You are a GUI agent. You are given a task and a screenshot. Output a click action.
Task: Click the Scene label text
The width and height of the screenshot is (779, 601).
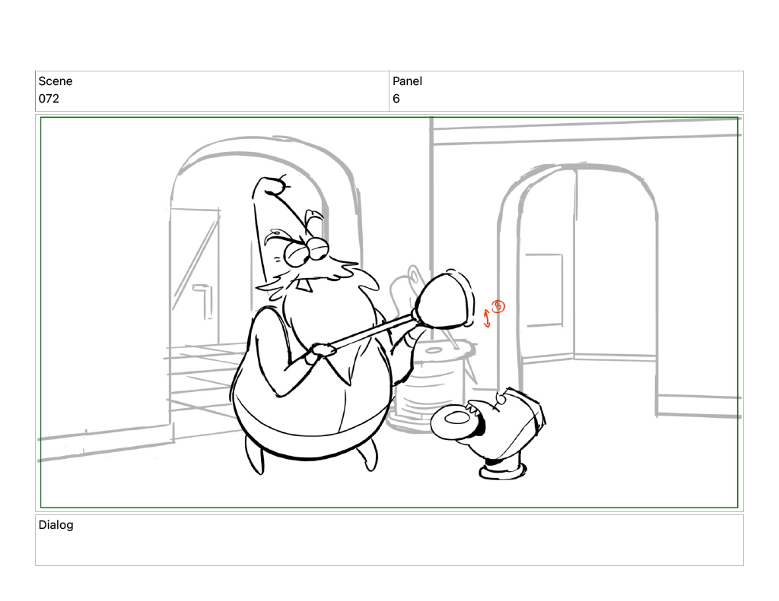point(56,81)
